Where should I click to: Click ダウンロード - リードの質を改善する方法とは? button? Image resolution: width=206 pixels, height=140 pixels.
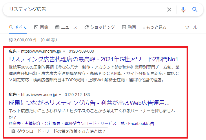[58, 131]
